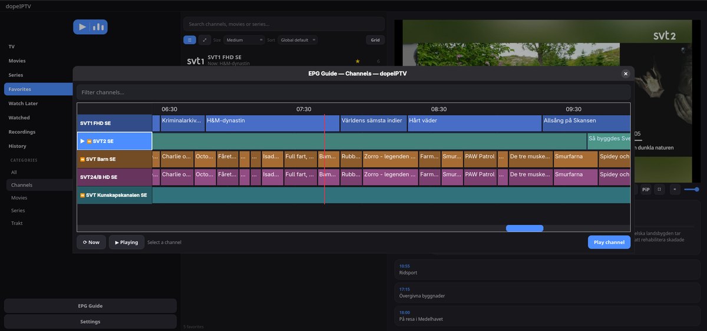
Task: Click the search channels, movies or series field
Action: [284, 24]
